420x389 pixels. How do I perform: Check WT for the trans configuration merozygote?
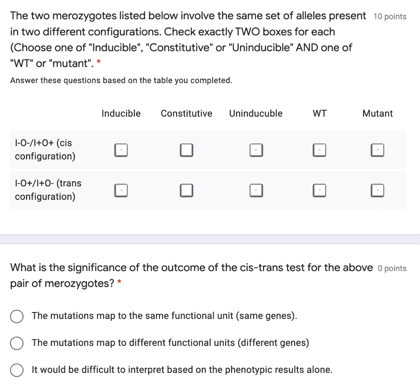click(x=320, y=190)
